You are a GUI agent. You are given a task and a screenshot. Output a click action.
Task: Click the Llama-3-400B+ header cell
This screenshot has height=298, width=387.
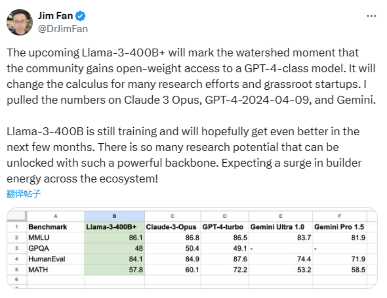pyautogui.click(x=114, y=227)
